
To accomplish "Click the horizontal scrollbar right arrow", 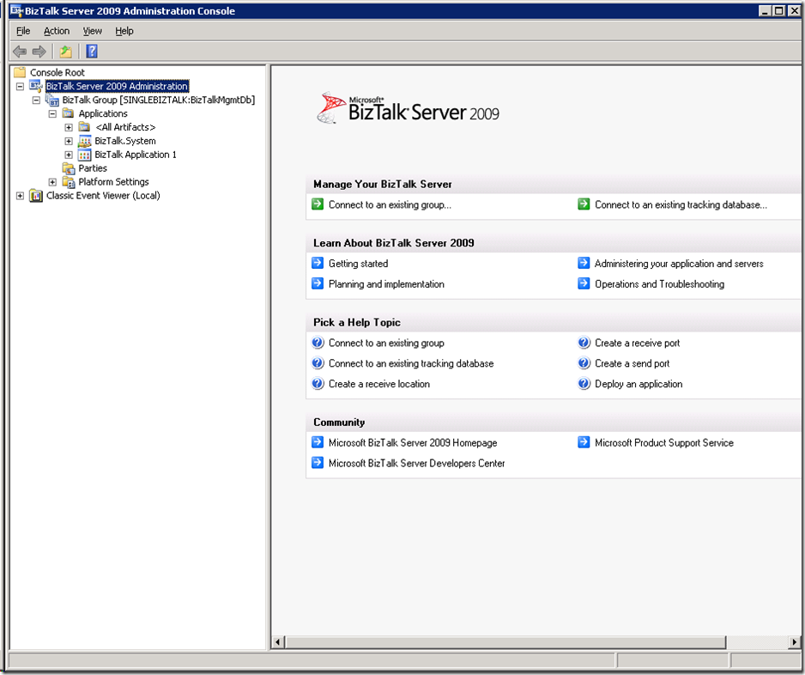I will [794, 642].
